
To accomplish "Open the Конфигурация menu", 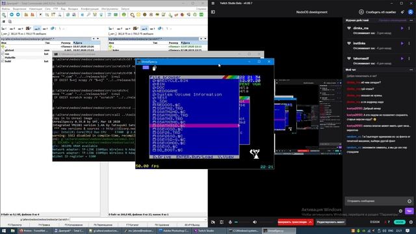I will [x=90, y=8].
